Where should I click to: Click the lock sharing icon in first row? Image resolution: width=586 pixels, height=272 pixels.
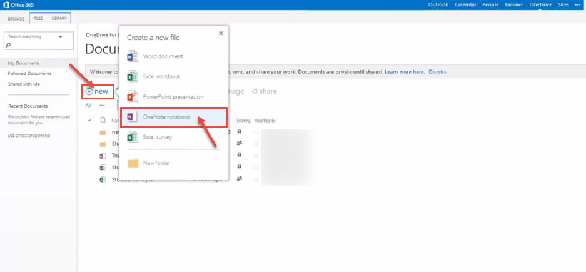[239, 131]
